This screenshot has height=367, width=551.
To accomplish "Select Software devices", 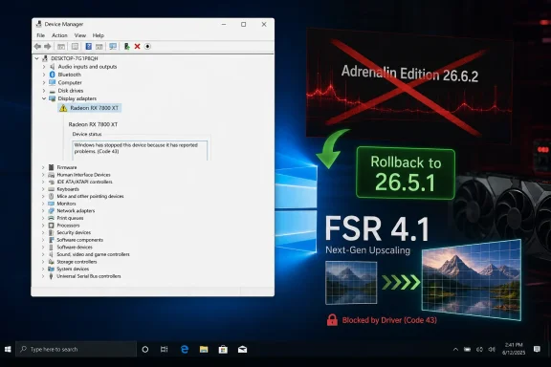I will pyautogui.click(x=75, y=248).
